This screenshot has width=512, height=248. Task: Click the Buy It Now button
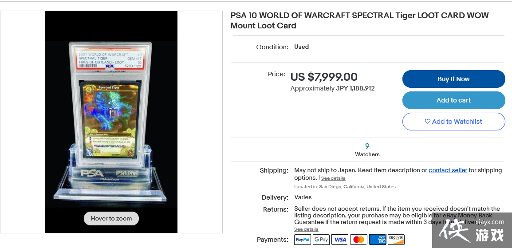click(x=453, y=79)
